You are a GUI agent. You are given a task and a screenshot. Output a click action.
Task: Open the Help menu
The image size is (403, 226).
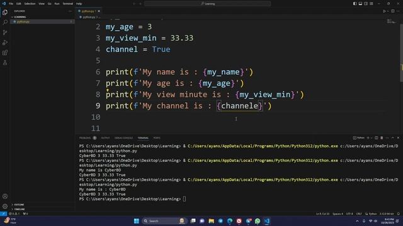pyautogui.click(x=79, y=4)
